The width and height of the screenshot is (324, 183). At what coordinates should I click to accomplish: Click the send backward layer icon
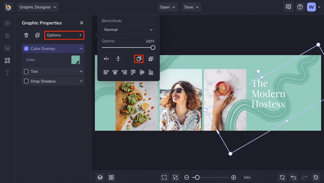151,59
